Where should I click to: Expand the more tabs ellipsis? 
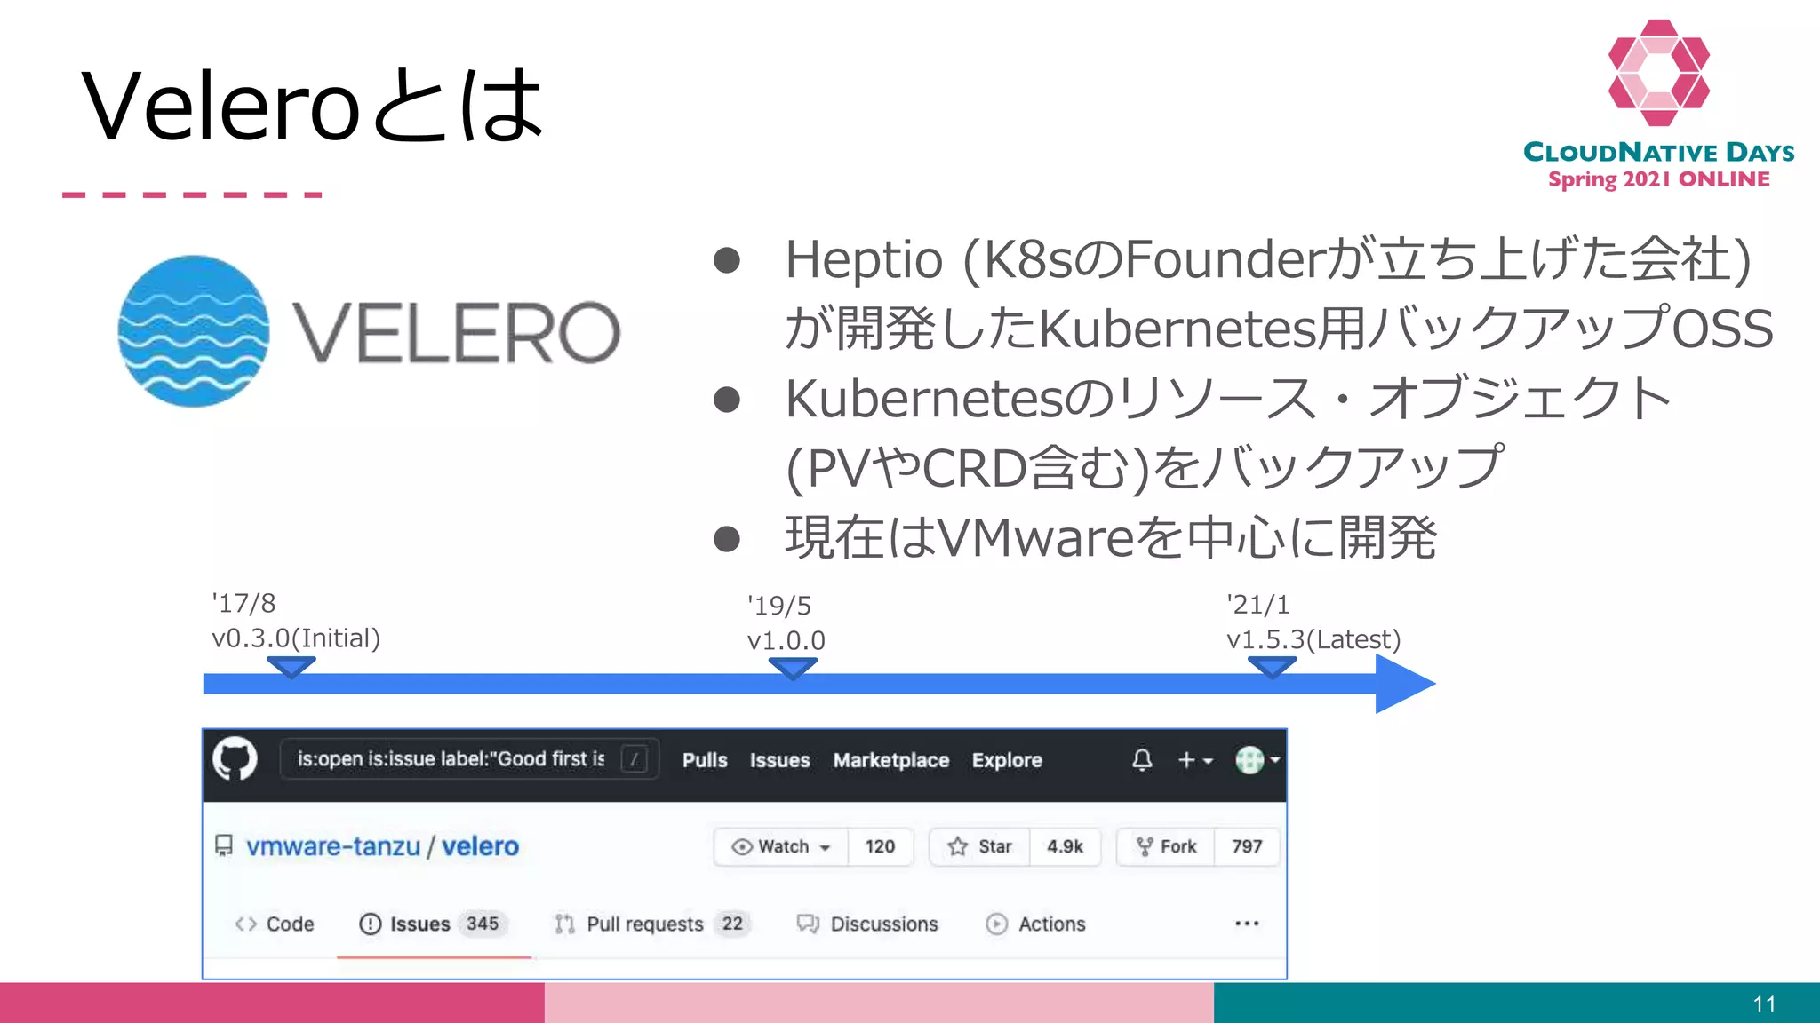[x=1247, y=924]
